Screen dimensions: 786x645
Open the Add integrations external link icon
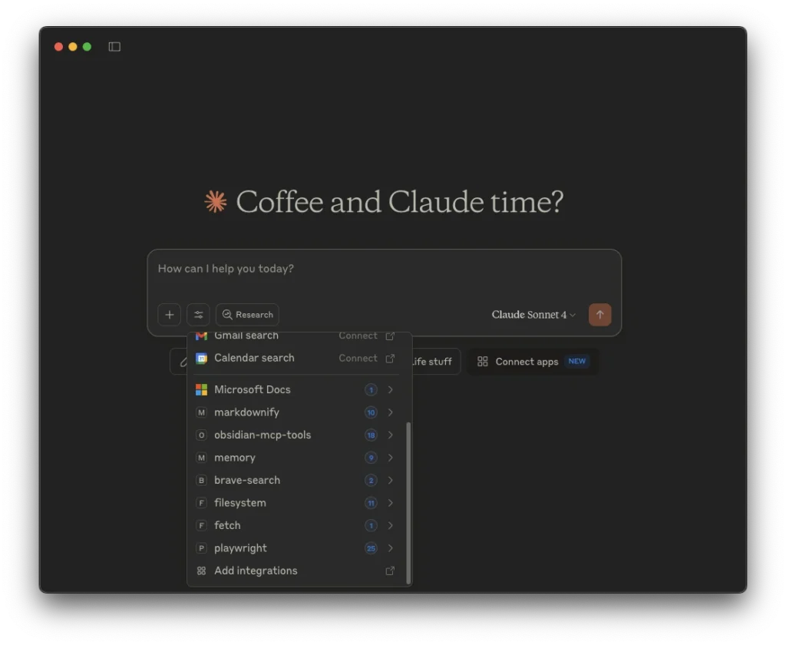coord(390,571)
